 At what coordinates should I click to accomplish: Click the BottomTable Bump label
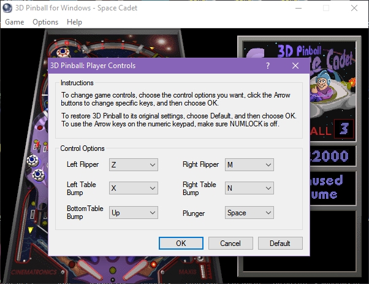(85, 212)
